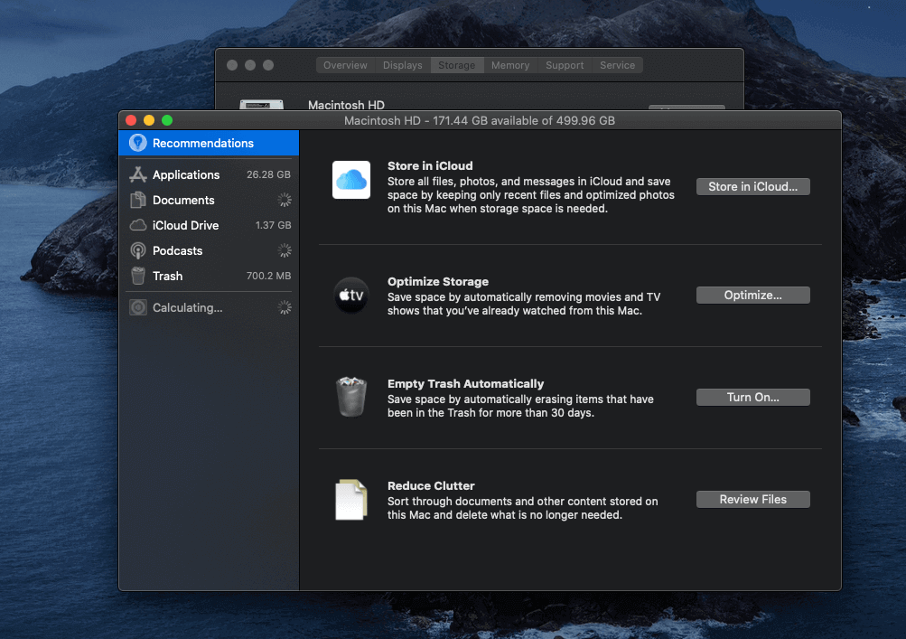Click the Calculating gear icon in sidebar
The width and height of the screenshot is (906, 639).
137,307
